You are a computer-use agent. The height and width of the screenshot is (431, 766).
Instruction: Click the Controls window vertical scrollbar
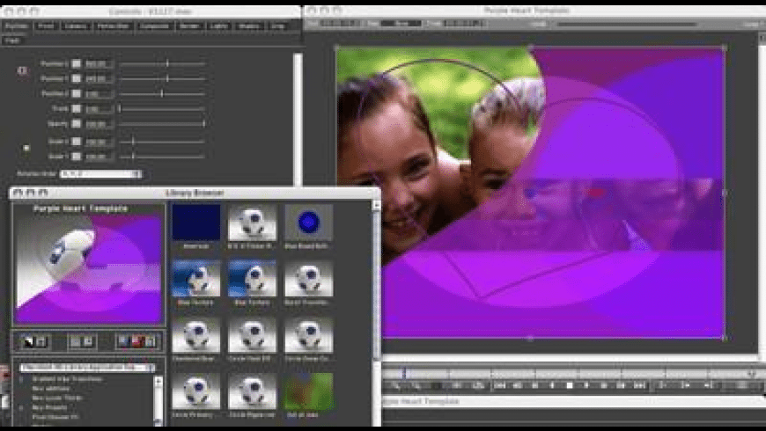[298, 120]
